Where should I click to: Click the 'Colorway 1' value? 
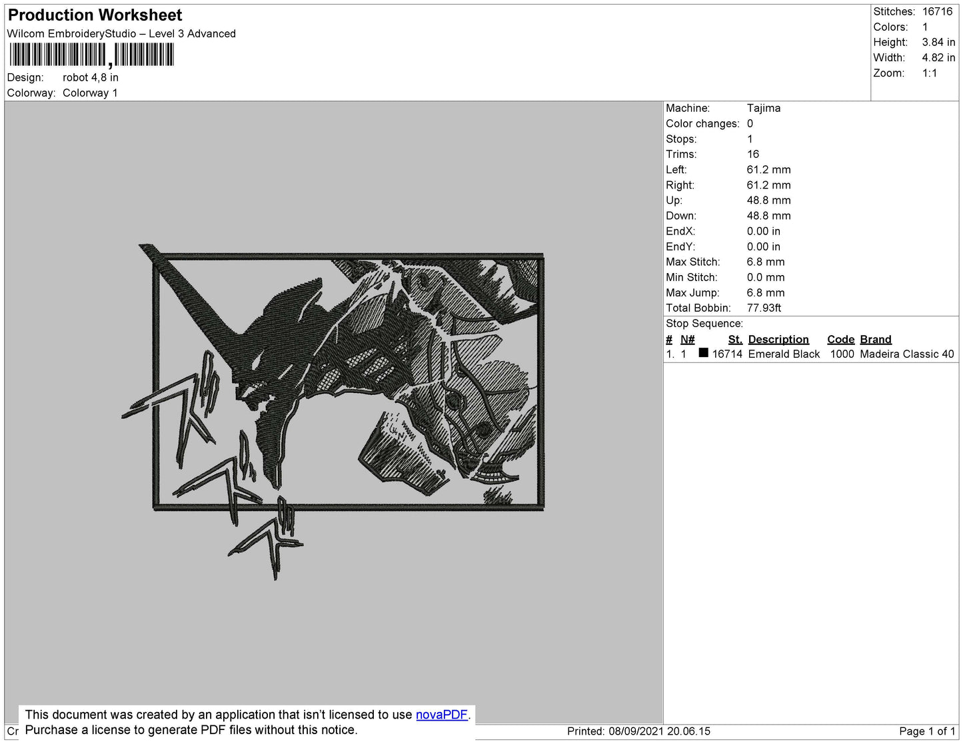(x=90, y=93)
